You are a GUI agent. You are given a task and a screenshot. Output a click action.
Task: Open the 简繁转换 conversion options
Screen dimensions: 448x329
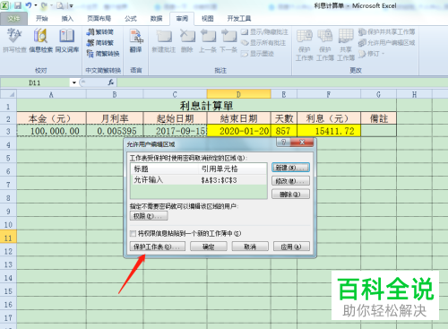tap(103, 54)
